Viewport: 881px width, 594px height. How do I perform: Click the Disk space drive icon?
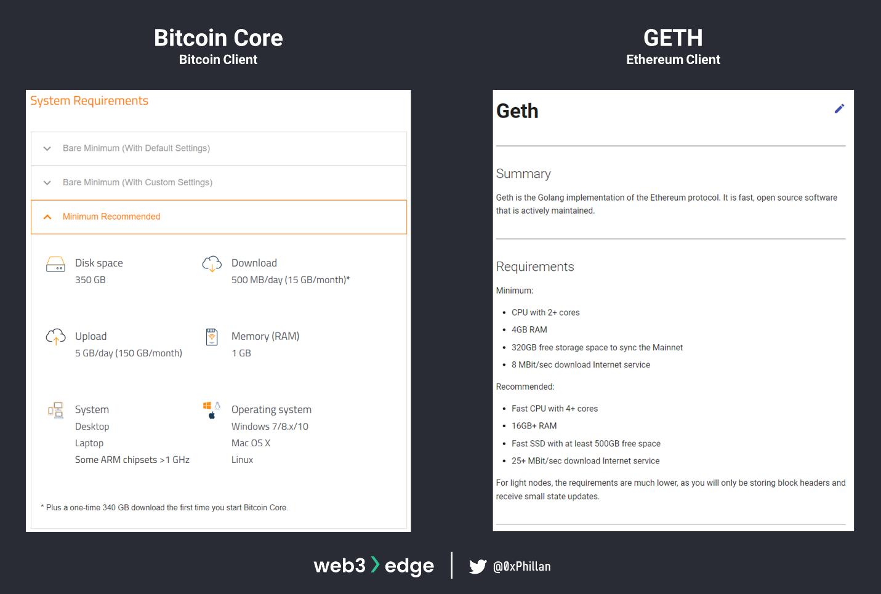55,264
